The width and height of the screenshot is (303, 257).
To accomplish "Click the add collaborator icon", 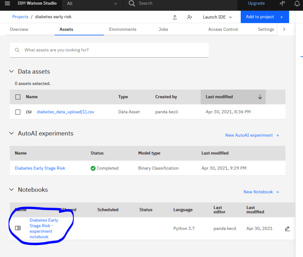I will click(190, 17).
